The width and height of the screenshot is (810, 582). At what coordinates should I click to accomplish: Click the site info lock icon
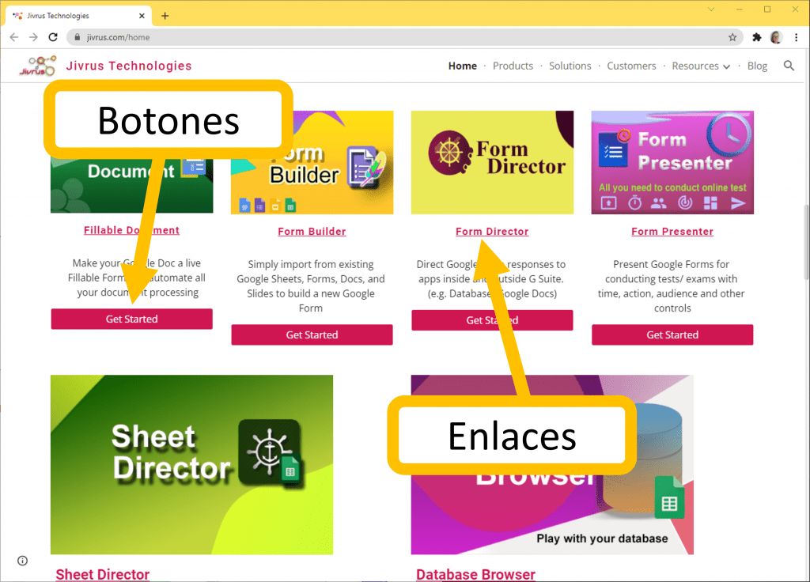tap(78, 37)
